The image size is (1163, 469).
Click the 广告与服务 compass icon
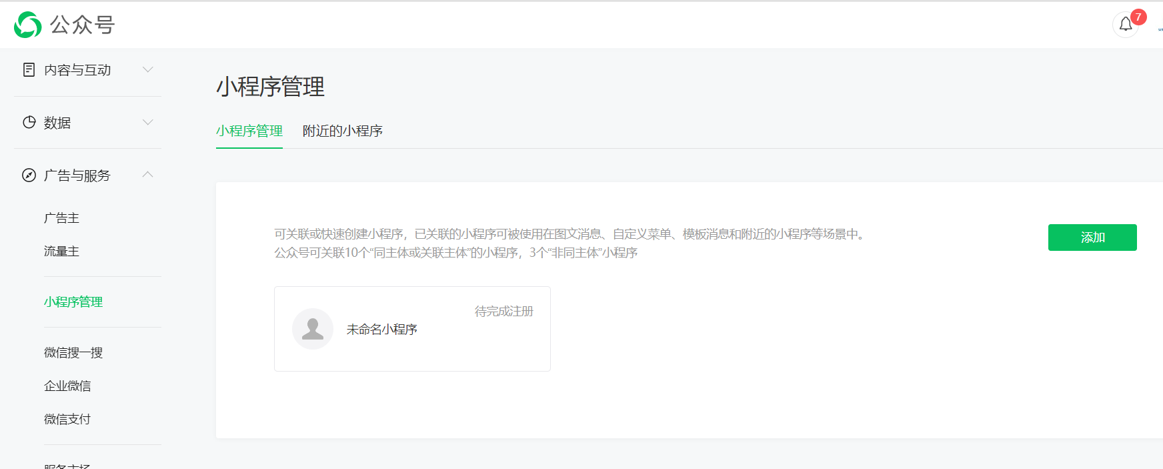coord(29,175)
